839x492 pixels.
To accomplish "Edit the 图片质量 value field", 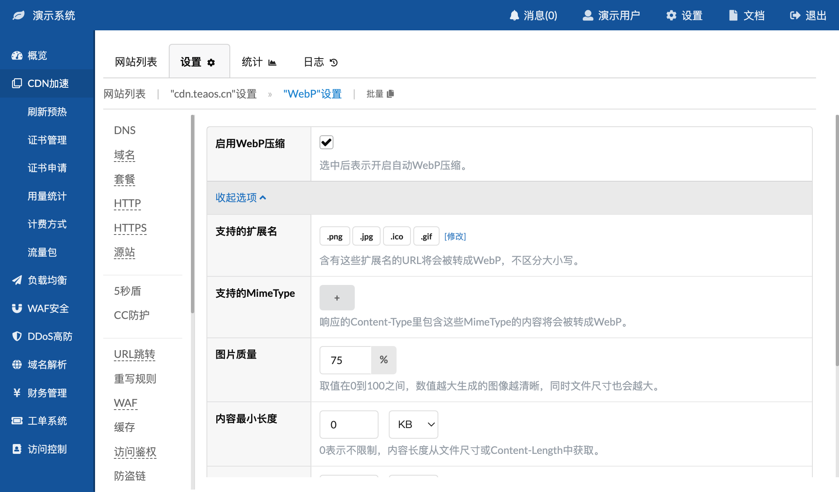I will coord(345,360).
